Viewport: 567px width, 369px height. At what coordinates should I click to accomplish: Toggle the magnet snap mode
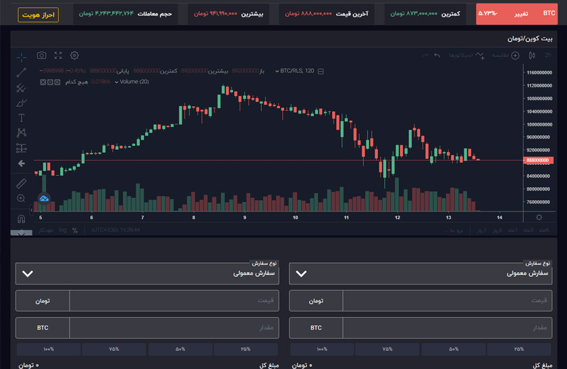(x=22, y=218)
